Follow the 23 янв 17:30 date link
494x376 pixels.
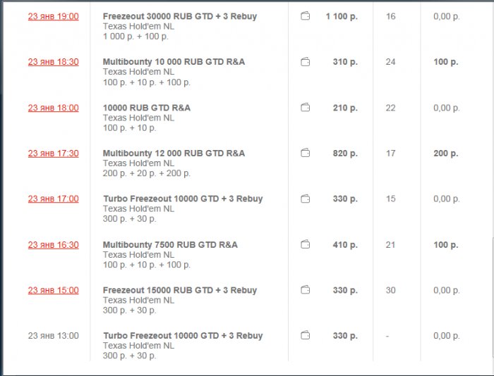[54, 153]
